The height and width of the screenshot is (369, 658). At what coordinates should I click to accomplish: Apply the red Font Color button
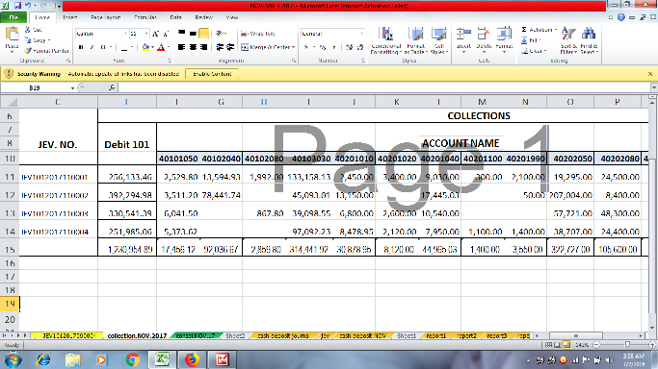[161, 47]
